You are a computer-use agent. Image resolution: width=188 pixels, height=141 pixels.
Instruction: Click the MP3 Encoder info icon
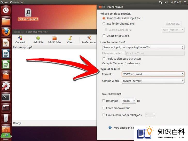pyautogui.click(x=110, y=128)
